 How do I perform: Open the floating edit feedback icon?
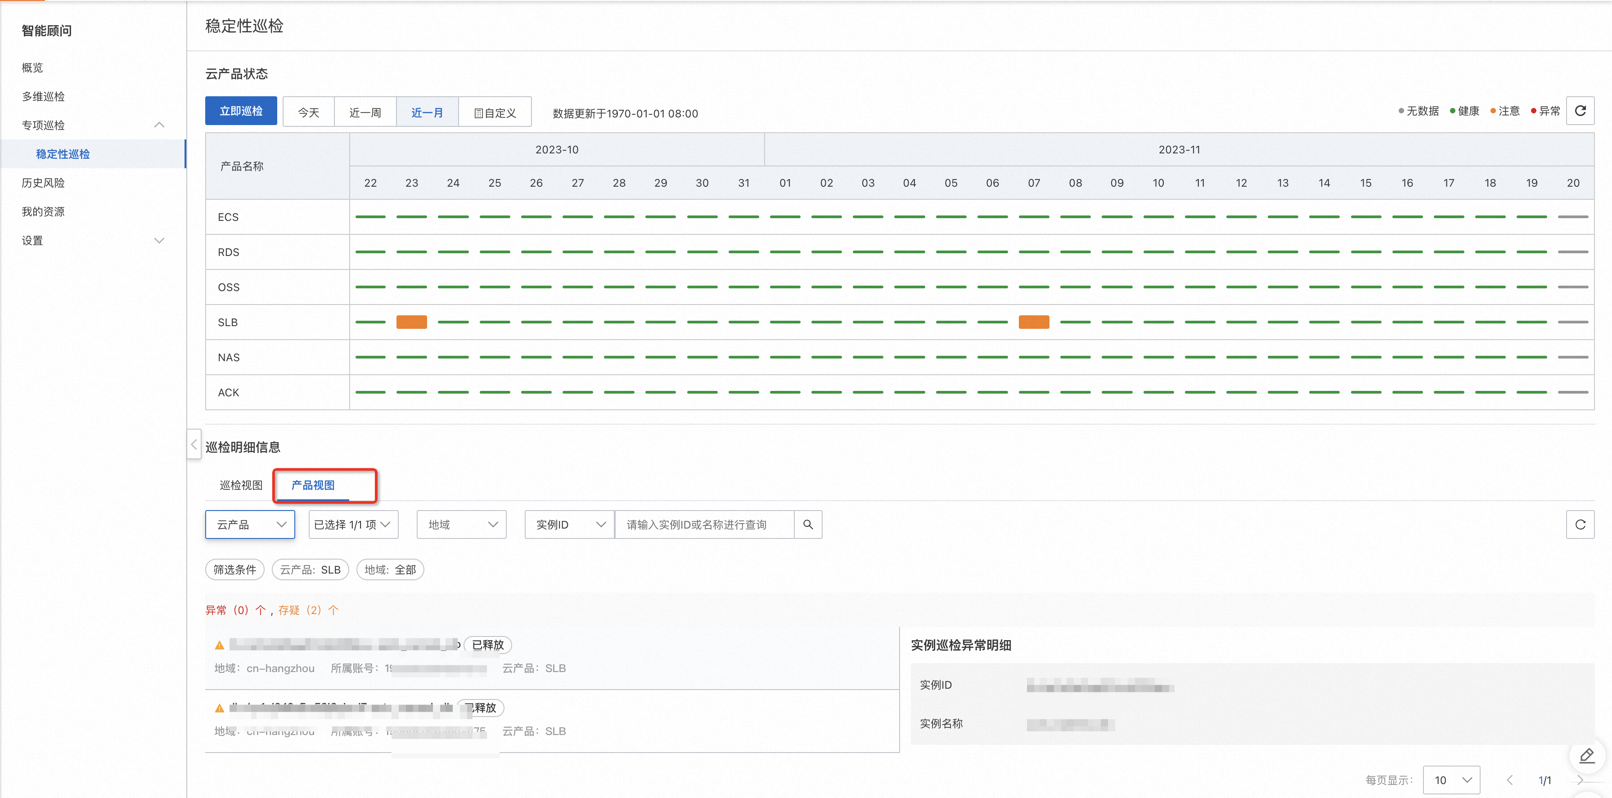click(x=1587, y=755)
